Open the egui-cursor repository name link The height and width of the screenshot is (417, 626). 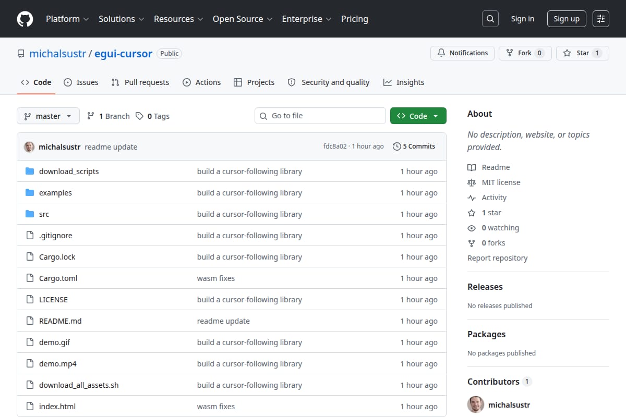click(123, 54)
